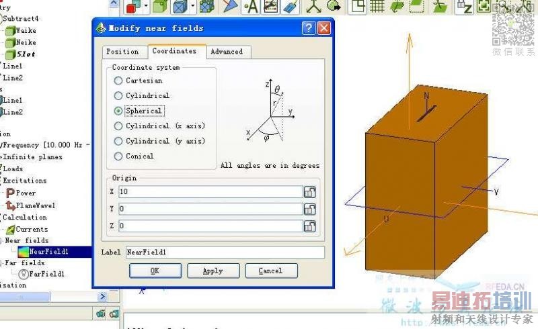Click the green icon beside Currents

[x=10, y=229]
